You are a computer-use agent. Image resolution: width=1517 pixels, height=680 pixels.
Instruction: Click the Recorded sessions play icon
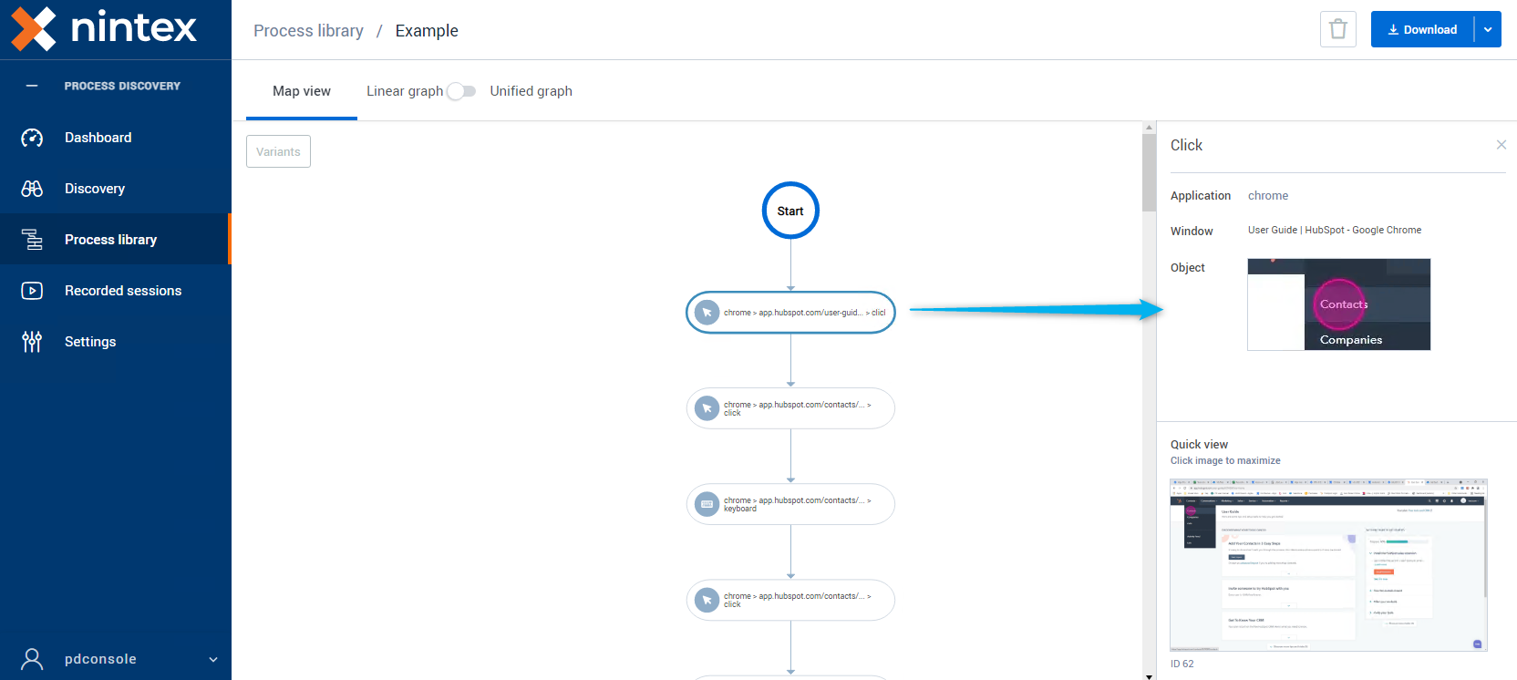pos(32,291)
